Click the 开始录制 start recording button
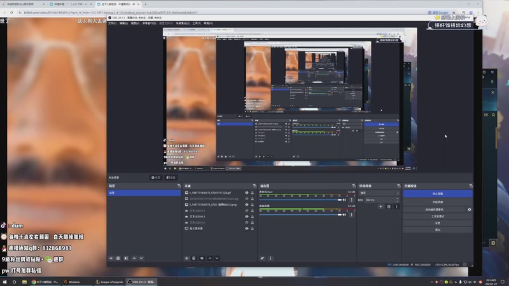This screenshot has width=509, height=286. click(437, 201)
